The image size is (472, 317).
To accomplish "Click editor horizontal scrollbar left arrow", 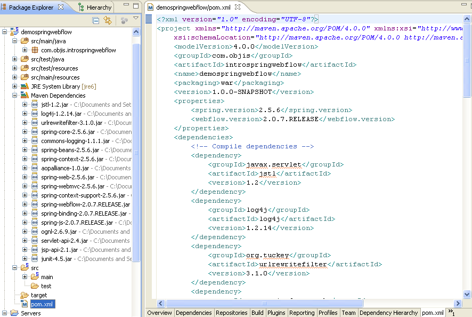I will 160,303.
